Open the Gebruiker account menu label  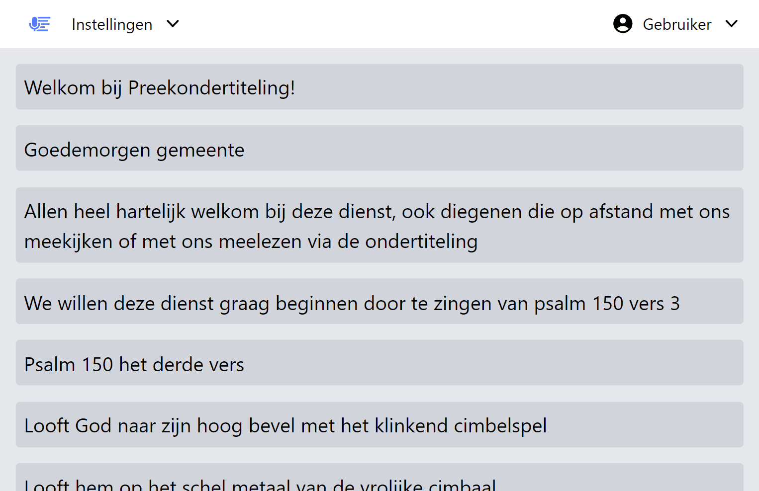677,24
